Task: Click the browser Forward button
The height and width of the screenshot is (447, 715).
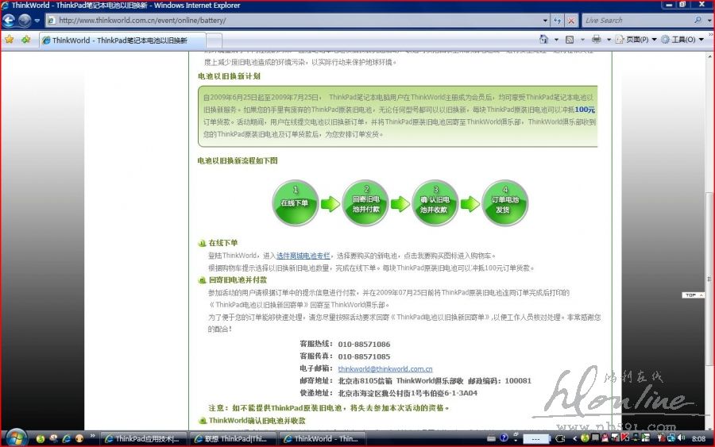Action: click(25, 21)
